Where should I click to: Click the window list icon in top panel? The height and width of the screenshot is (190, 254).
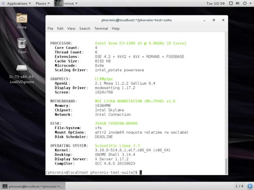[231, 4]
